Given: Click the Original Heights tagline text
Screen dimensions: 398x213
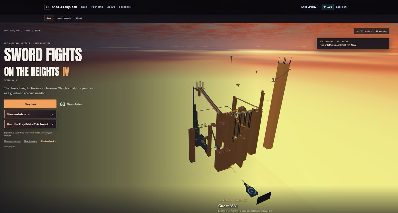Looking at the screenshot, I should pyautogui.click(x=28, y=43).
